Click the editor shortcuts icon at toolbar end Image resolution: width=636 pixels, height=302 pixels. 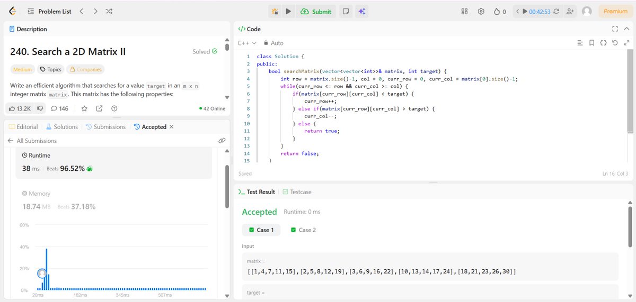(x=626, y=43)
